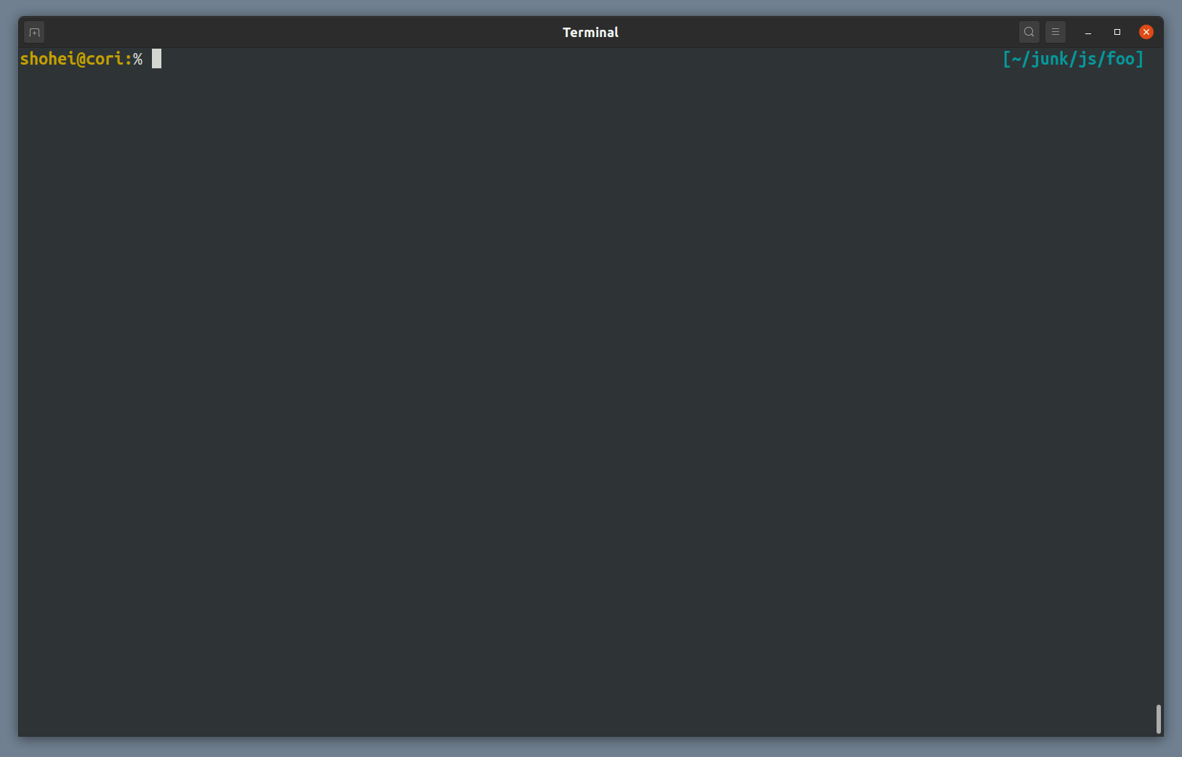Click the blinking cursor block

click(x=155, y=59)
